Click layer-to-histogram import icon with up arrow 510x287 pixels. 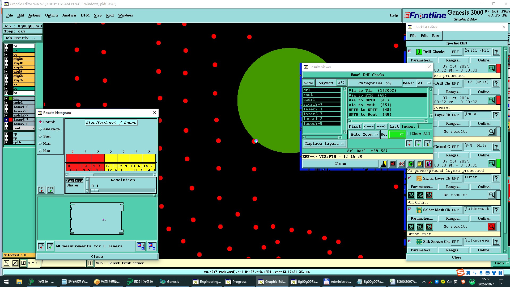152,246
